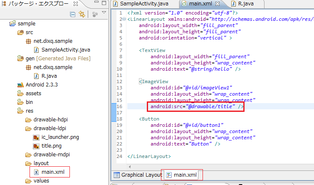Image resolution: width=314 pixels, height=185 pixels.
Task: Select net.dixq.sample package under src
Action: click(x=53, y=41)
